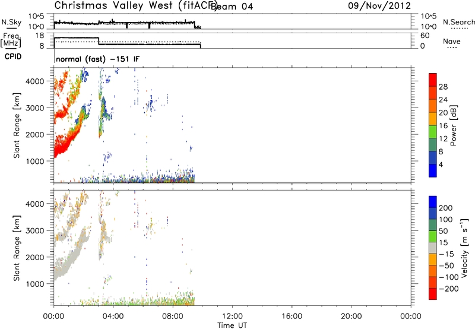
Task: Click the '16:00' time axis label
Action: (x=292, y=317)
